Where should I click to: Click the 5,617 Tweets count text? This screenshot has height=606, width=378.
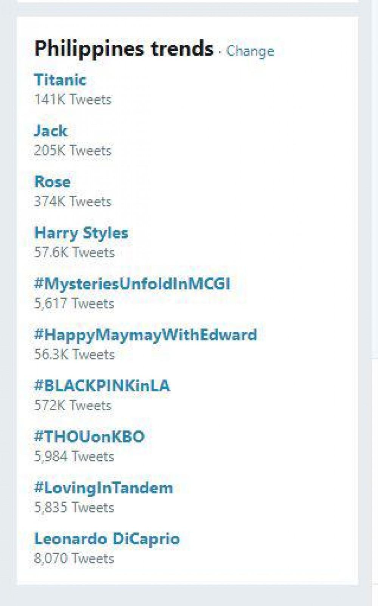(74, 304)
